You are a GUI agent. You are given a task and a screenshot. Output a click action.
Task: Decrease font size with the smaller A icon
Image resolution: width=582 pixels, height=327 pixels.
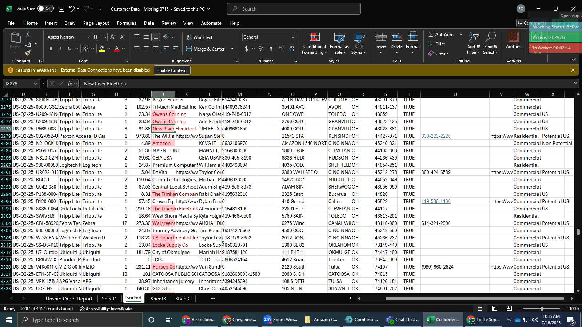click(122, 37)
